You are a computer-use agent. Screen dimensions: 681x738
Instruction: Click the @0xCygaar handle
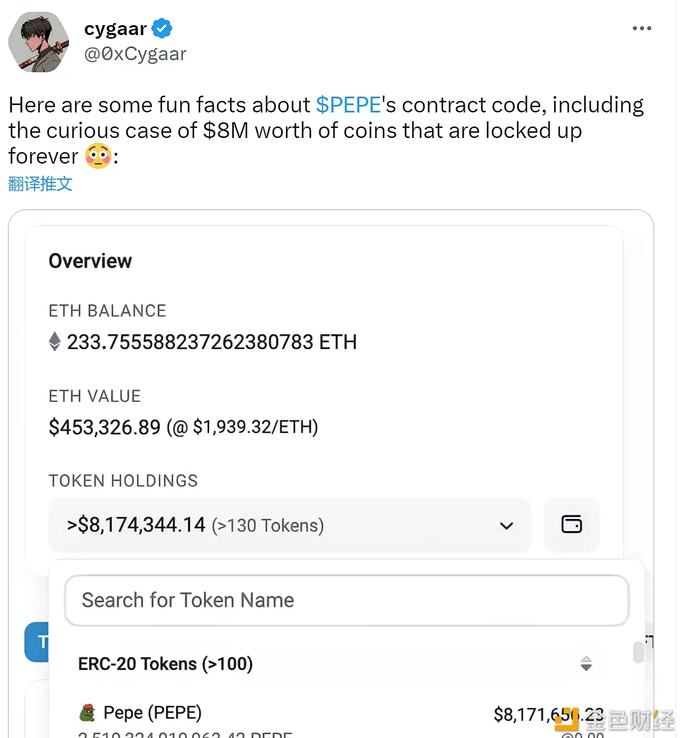click(135, 53)
